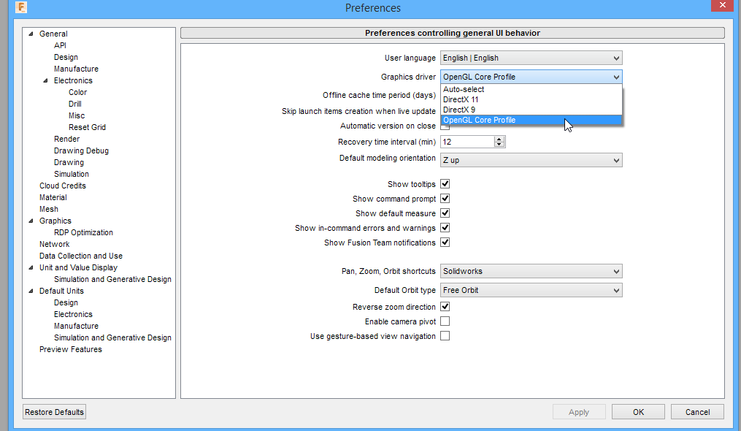Select Manufacture under Default Units
This screenshot has width=741, height=431.
coord(76,326)
